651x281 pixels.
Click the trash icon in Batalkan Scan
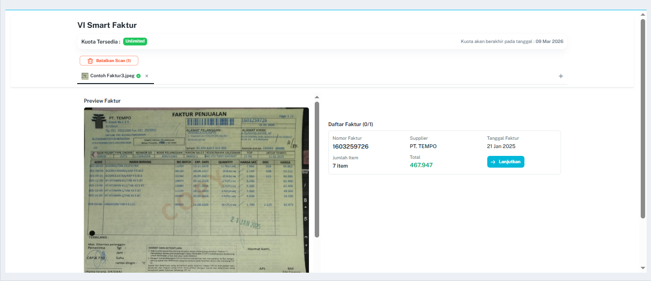90,61
